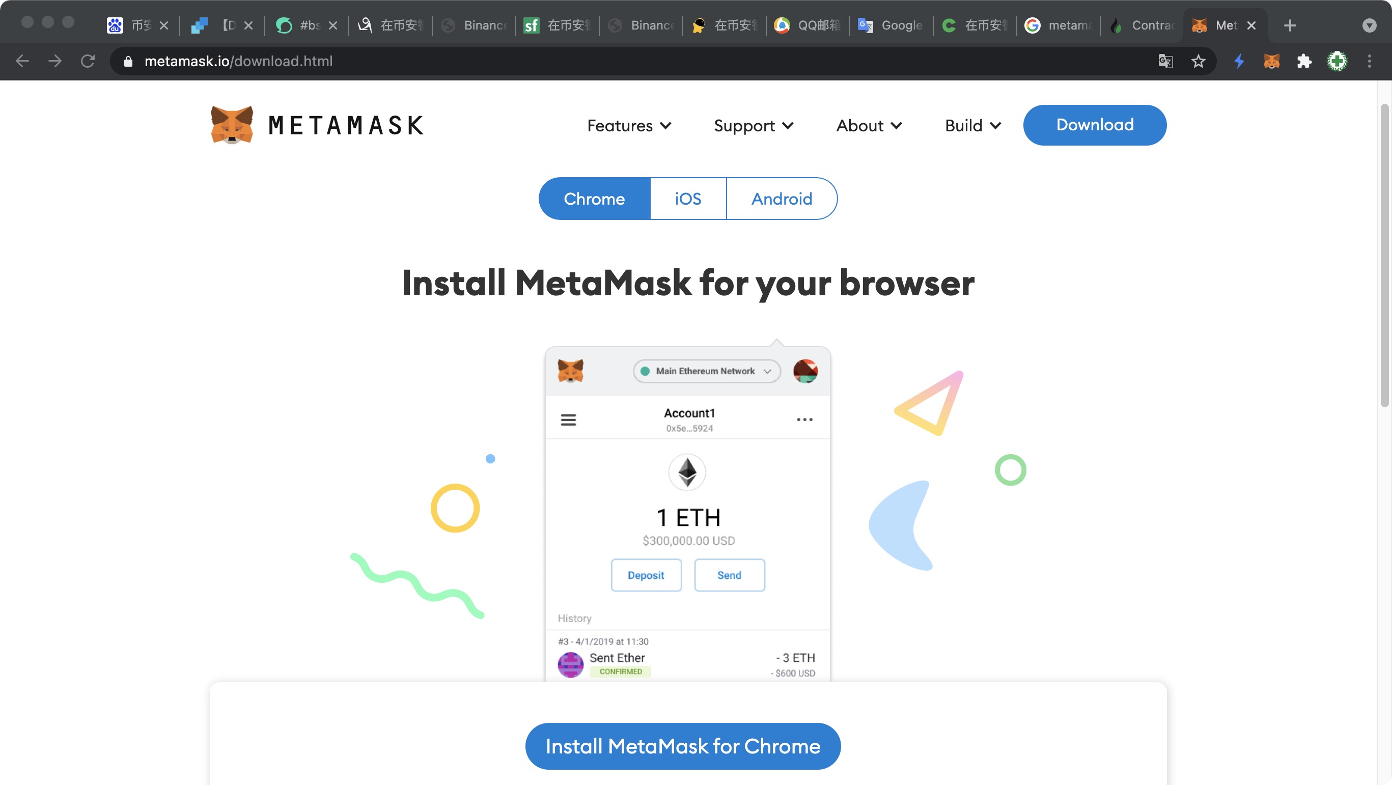Screen dimensions: 1392x785
Task: Switch to the Contract tab
Action: [1142, 25]
